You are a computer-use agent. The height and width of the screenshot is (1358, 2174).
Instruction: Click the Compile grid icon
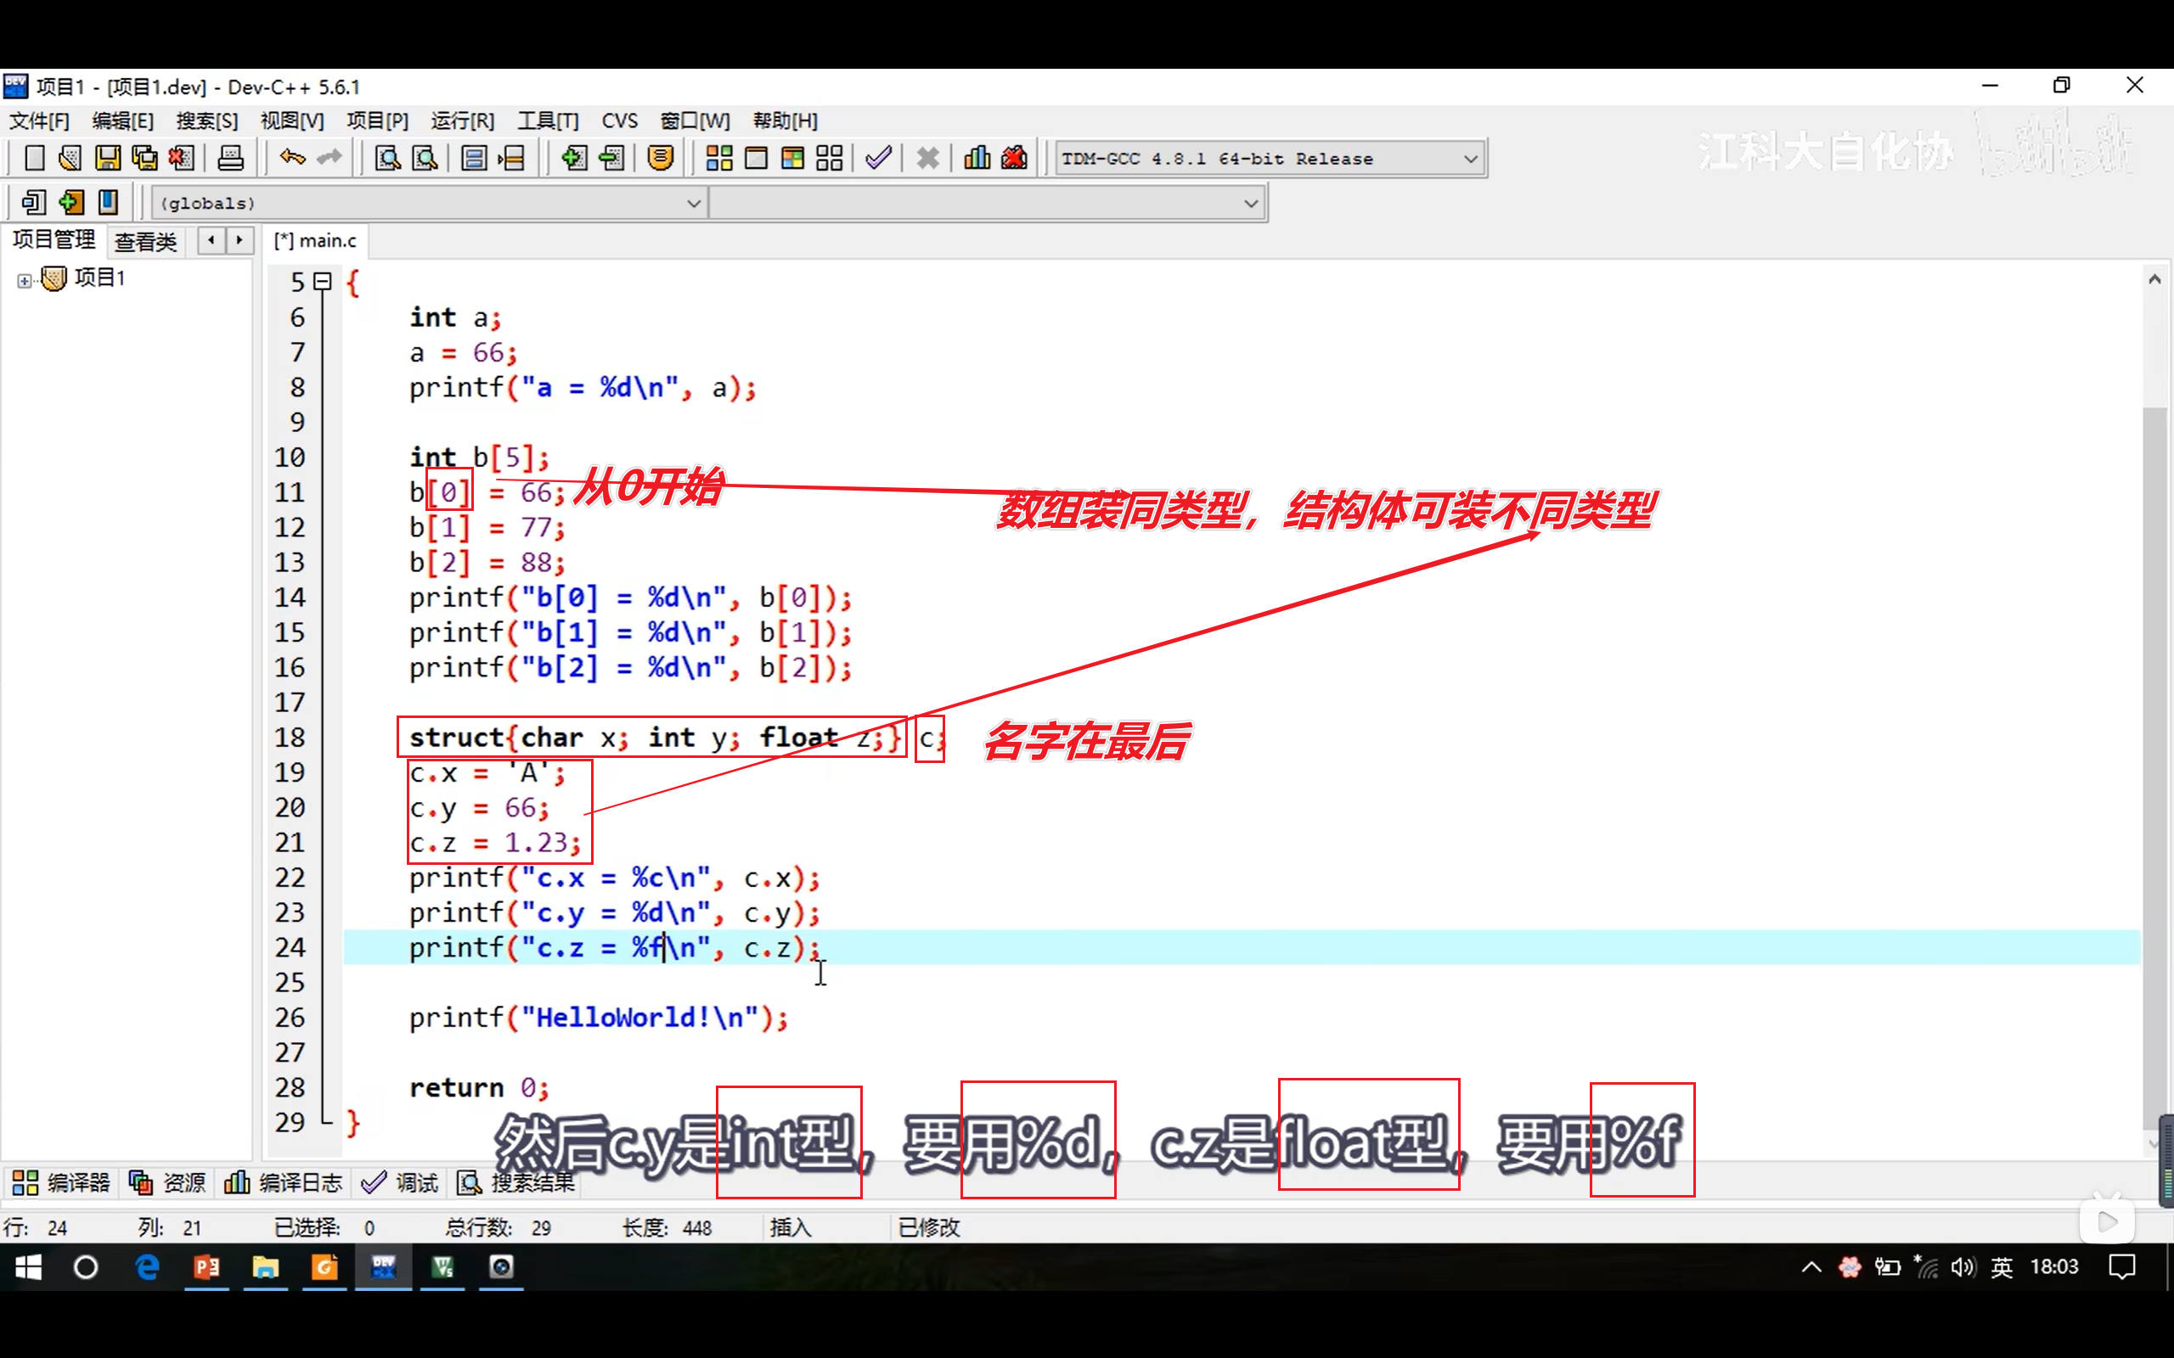click(718, 158)
